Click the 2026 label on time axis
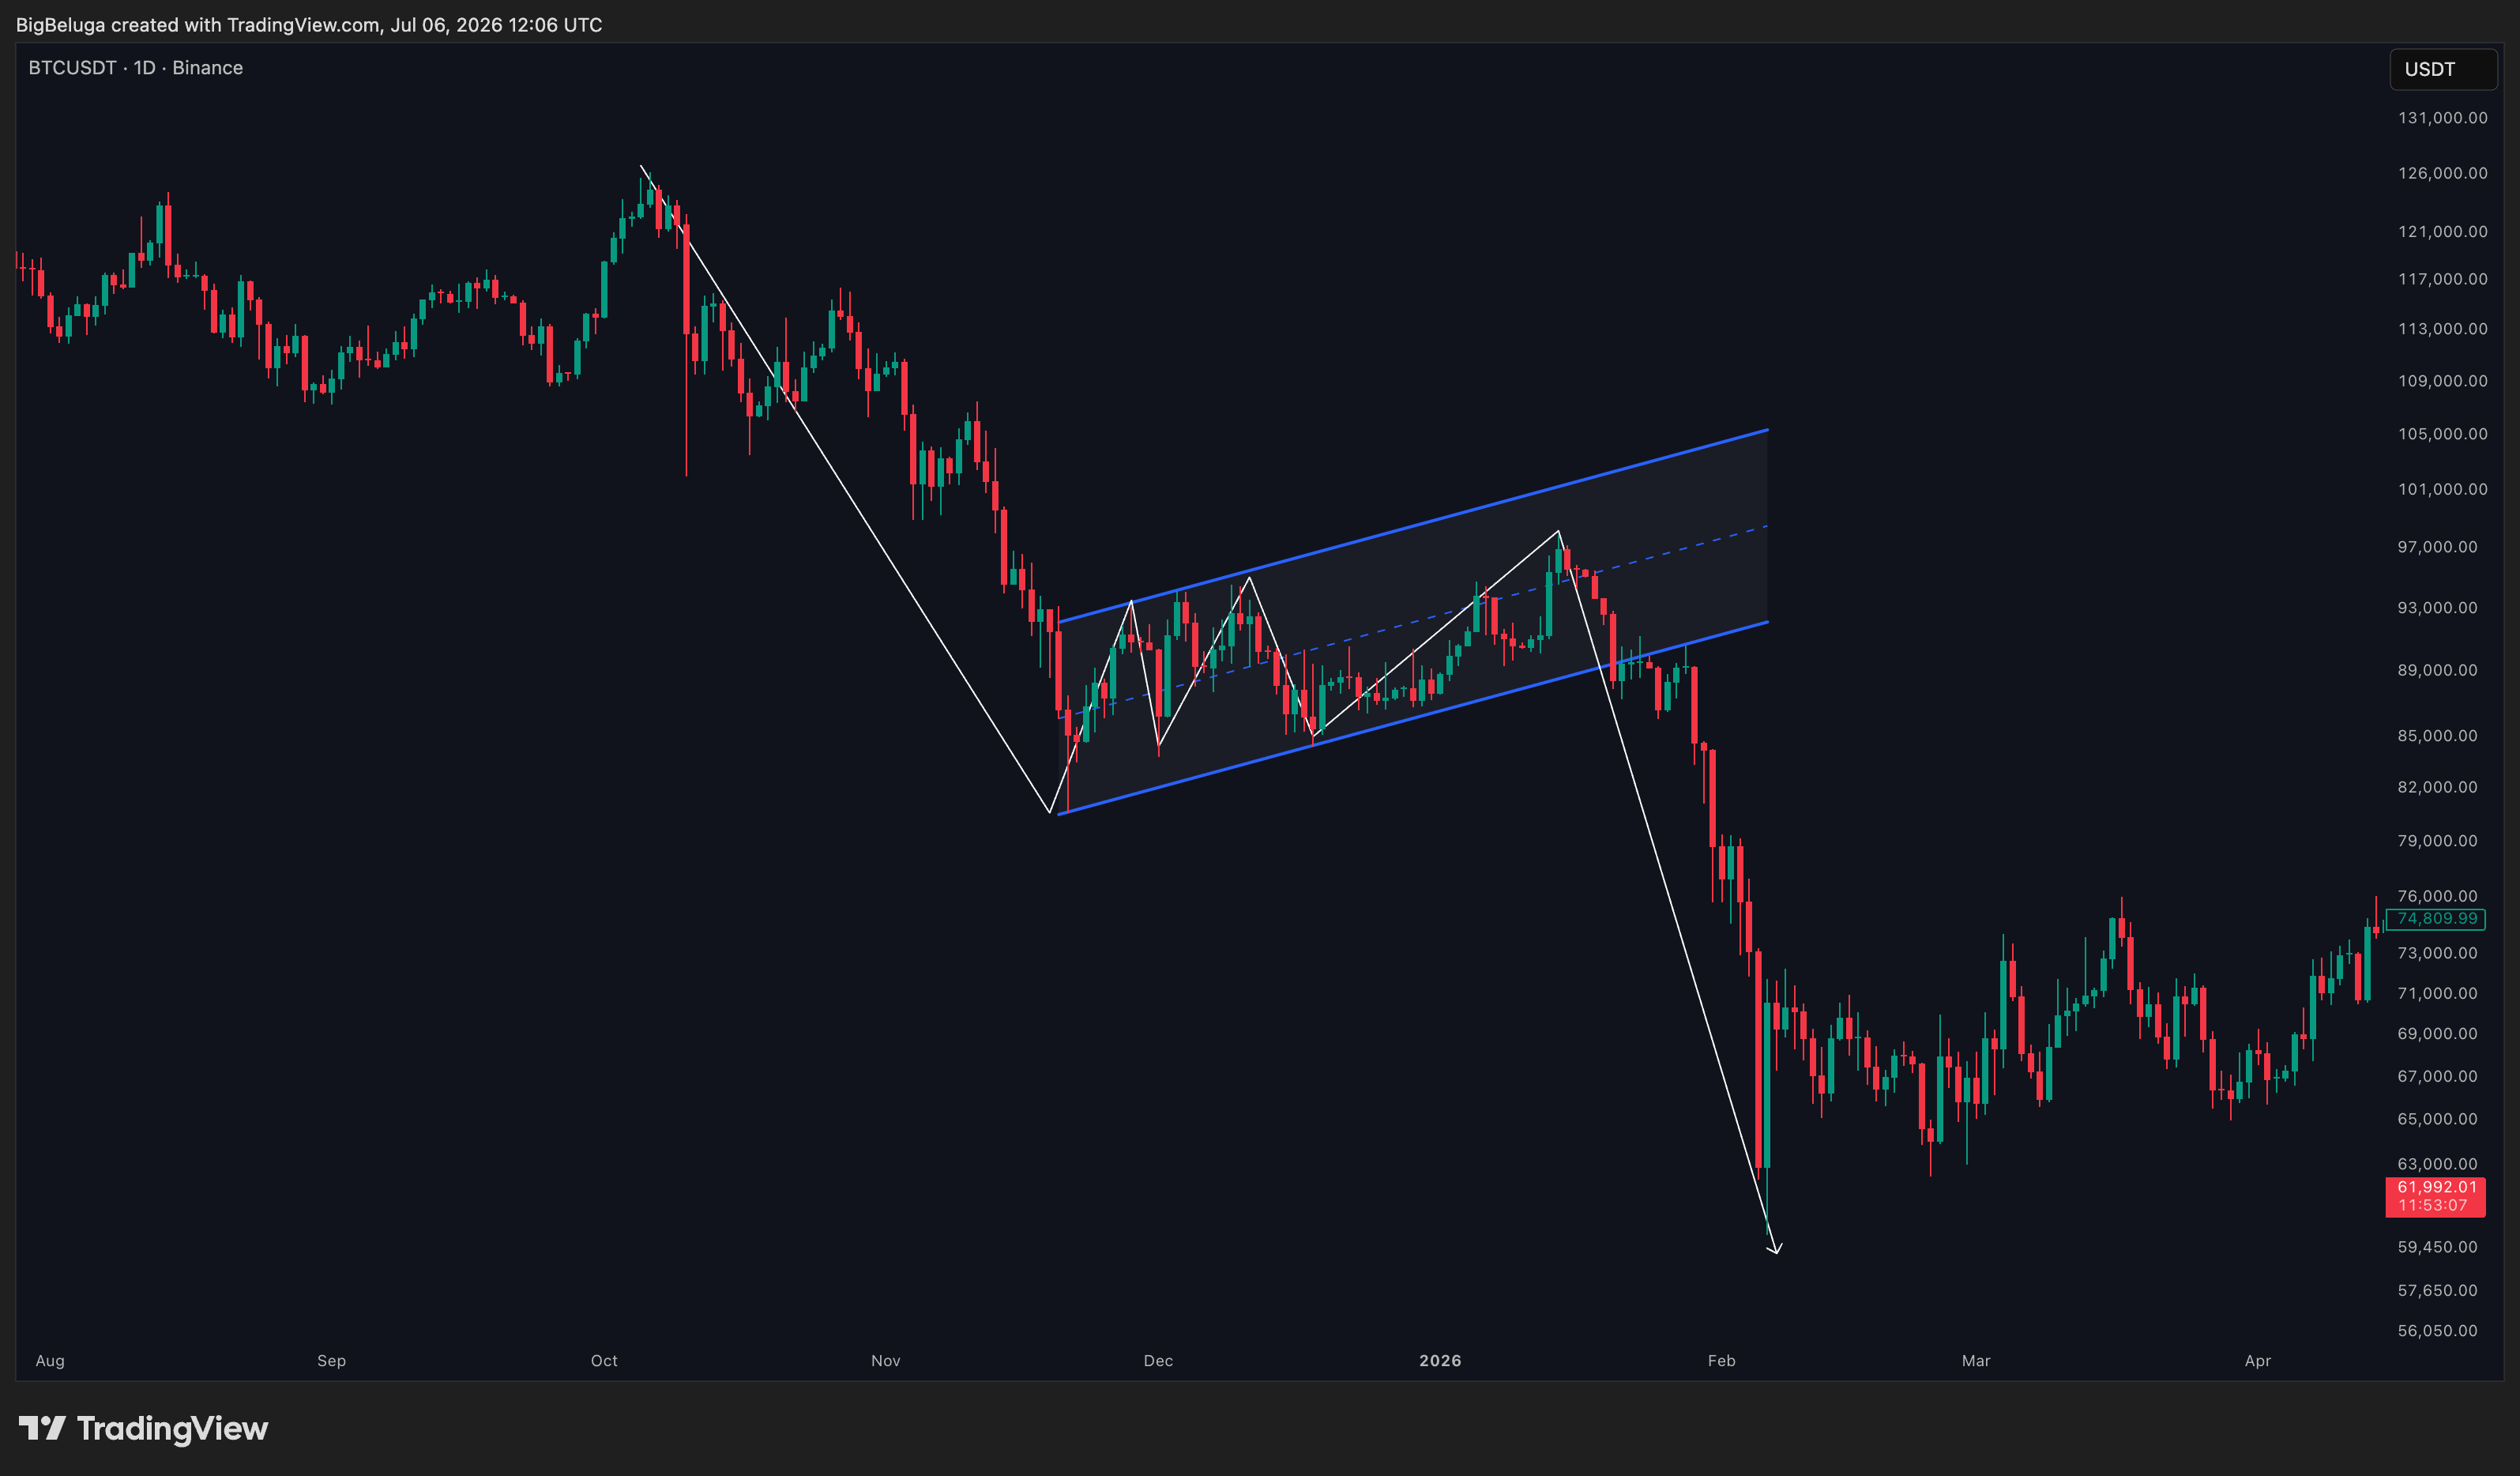 coord(1440,1361)
